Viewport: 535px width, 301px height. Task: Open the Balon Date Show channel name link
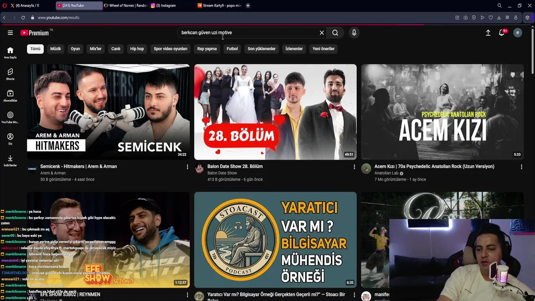pos(222,173)
